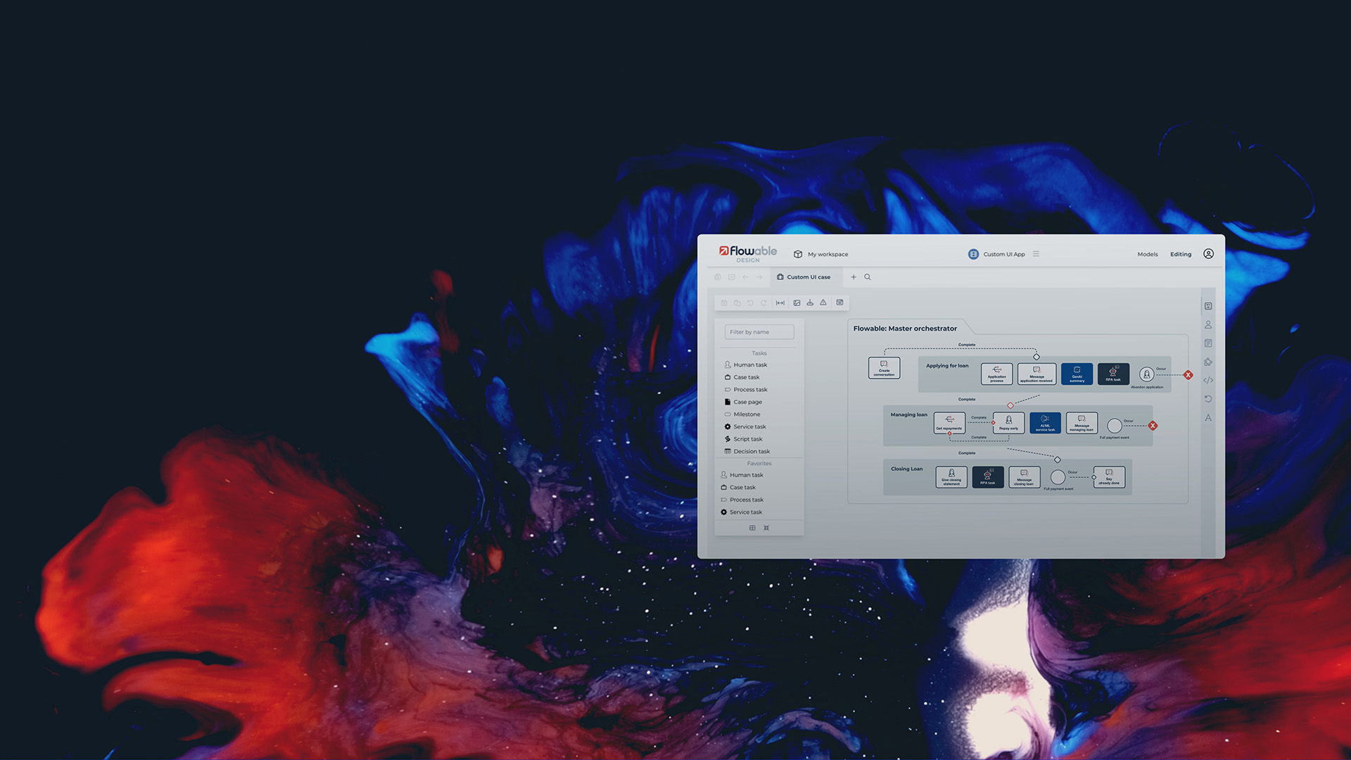
Task: Select Service task under Favorites
Action: click(x=741, y=512)
